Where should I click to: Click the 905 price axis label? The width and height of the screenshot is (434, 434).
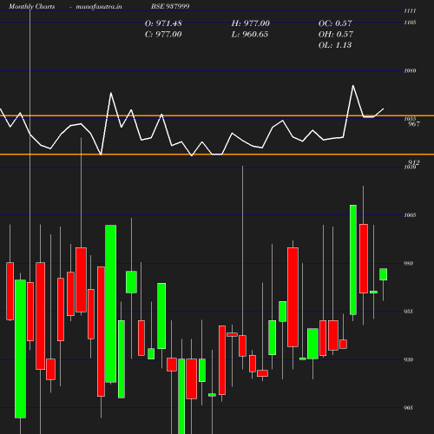[408, 408]
